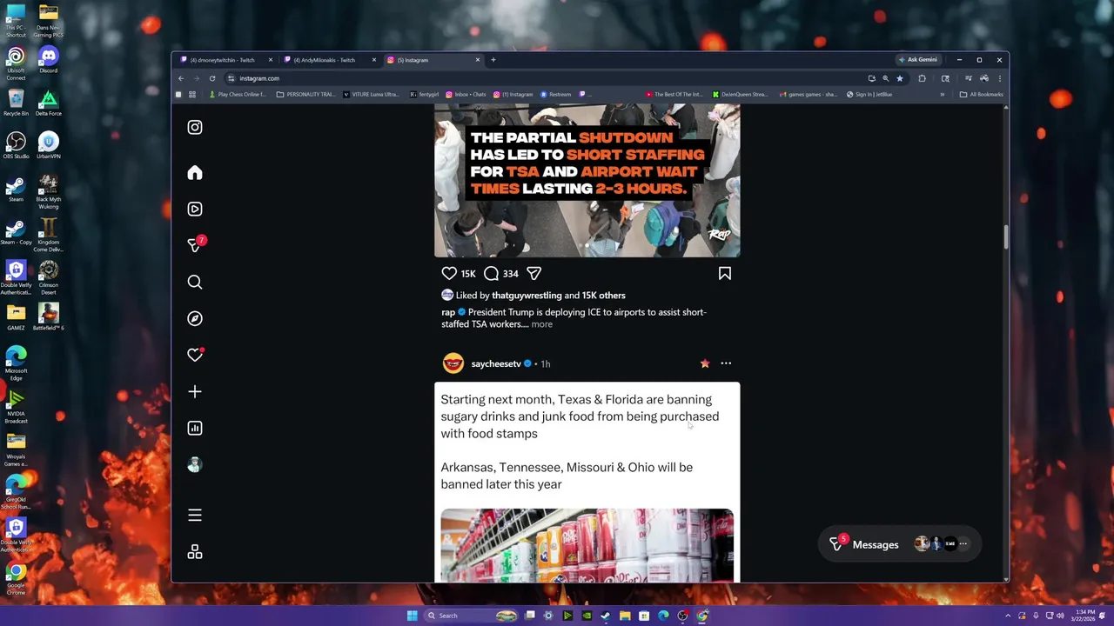
Task: Click the saycheesetv profile picture
Action: click(x=453, y=363)
